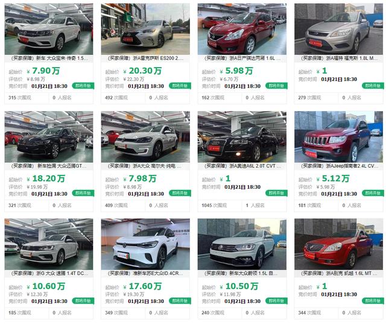Open the black Audi A6L photo

point(242,136)
